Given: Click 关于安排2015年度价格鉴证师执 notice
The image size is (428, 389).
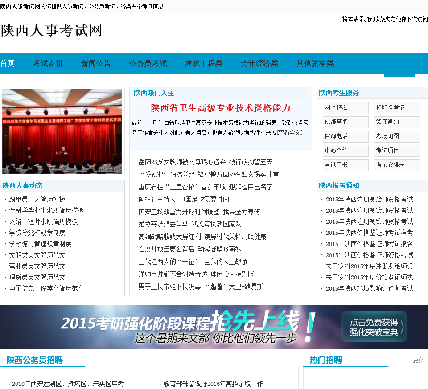Looking at the screenshot, I should click(x=369, y=278).
